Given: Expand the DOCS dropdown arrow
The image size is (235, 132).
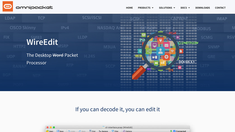Looking at the screenshot, I should 189,8.
